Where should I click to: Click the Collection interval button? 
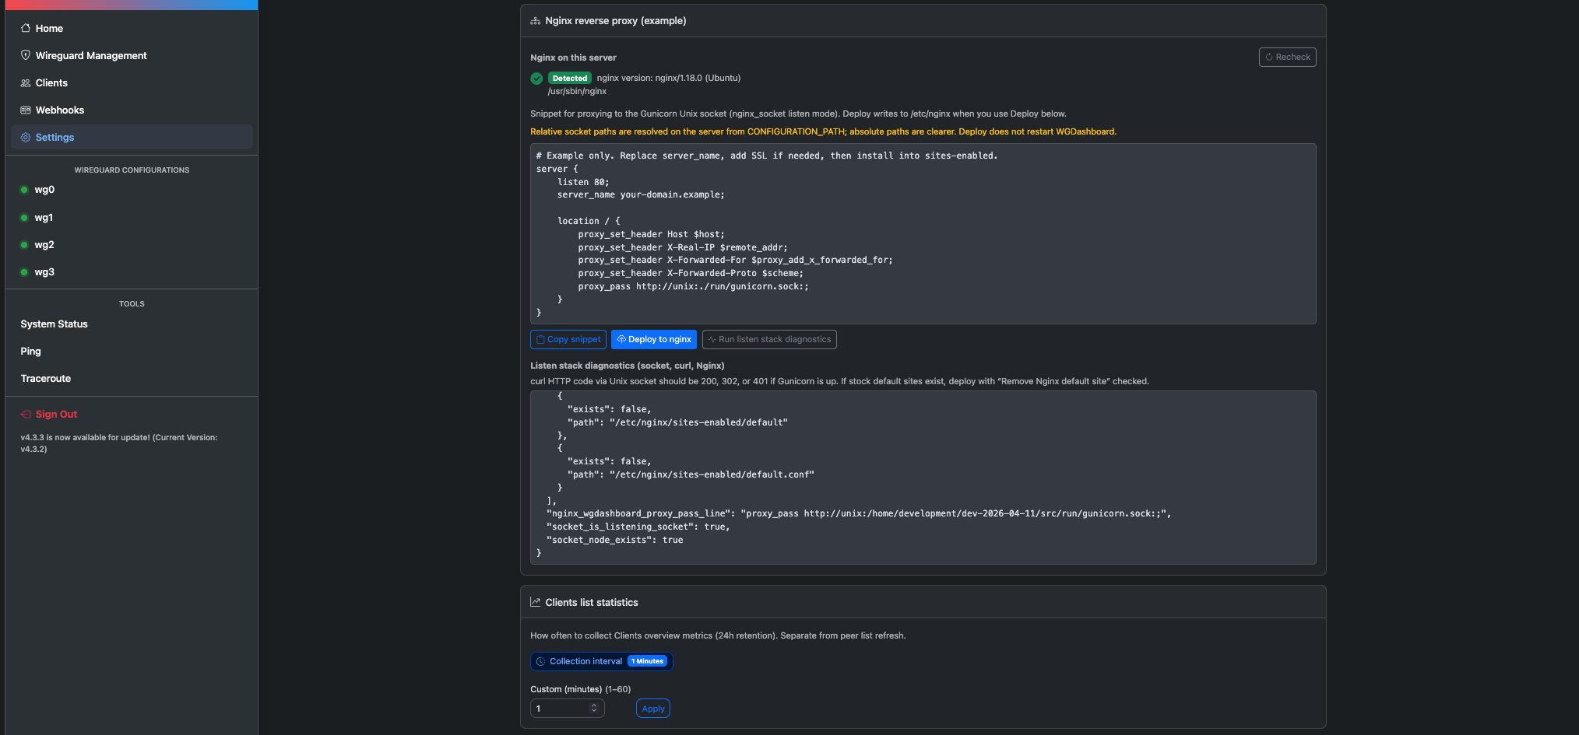[602, 661]
